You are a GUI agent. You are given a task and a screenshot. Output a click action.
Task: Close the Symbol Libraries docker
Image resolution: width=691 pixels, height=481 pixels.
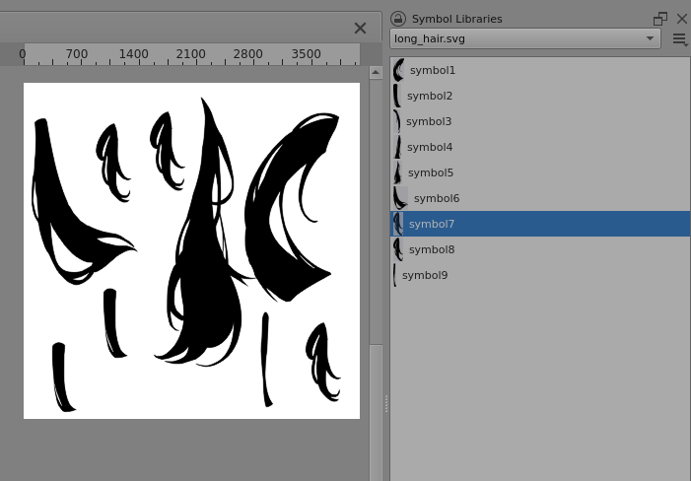[681, 19]
